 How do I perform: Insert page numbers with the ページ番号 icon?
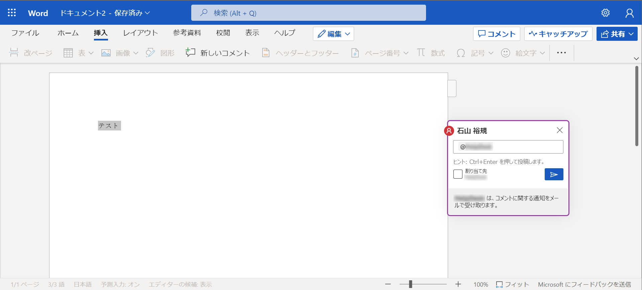click(x=355, y=53)
